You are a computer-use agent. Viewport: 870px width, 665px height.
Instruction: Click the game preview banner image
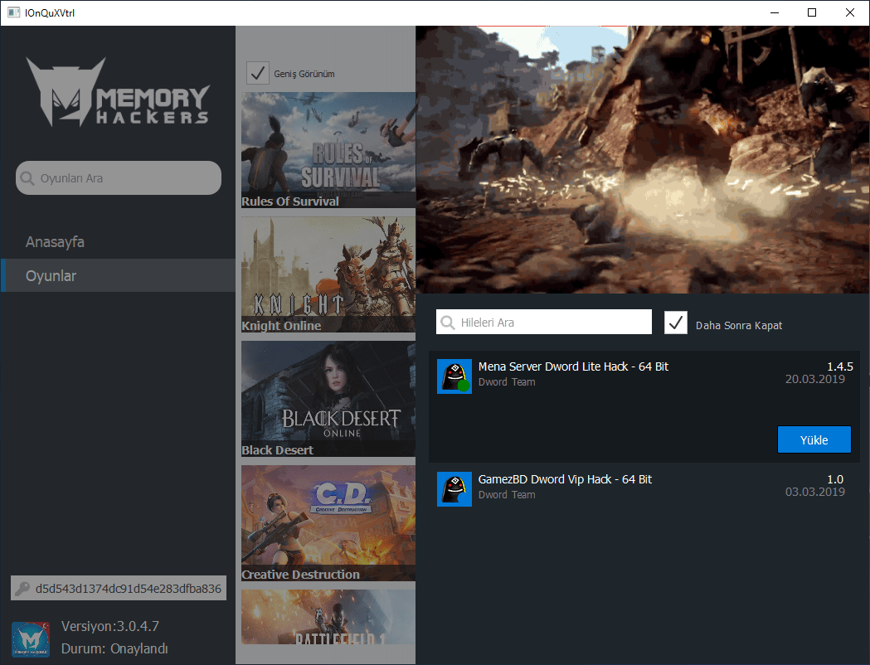click(643, 160)
